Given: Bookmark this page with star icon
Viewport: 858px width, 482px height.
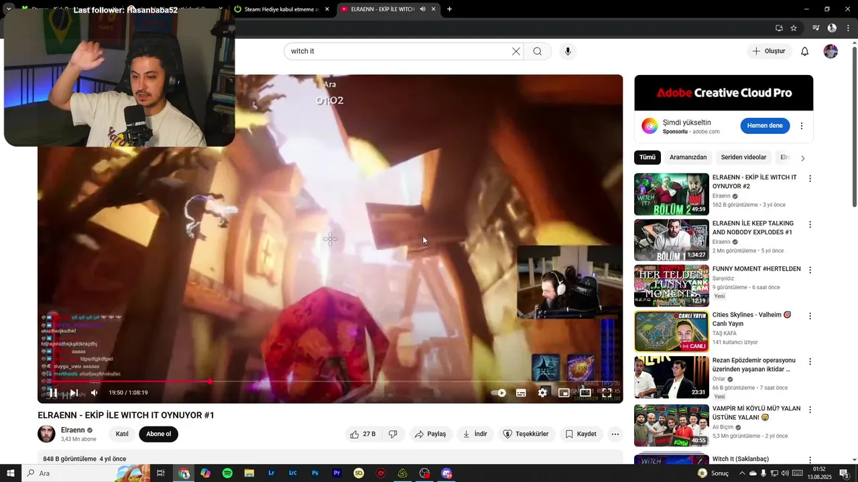Looking at the screenshot, I should coord(794,28).
